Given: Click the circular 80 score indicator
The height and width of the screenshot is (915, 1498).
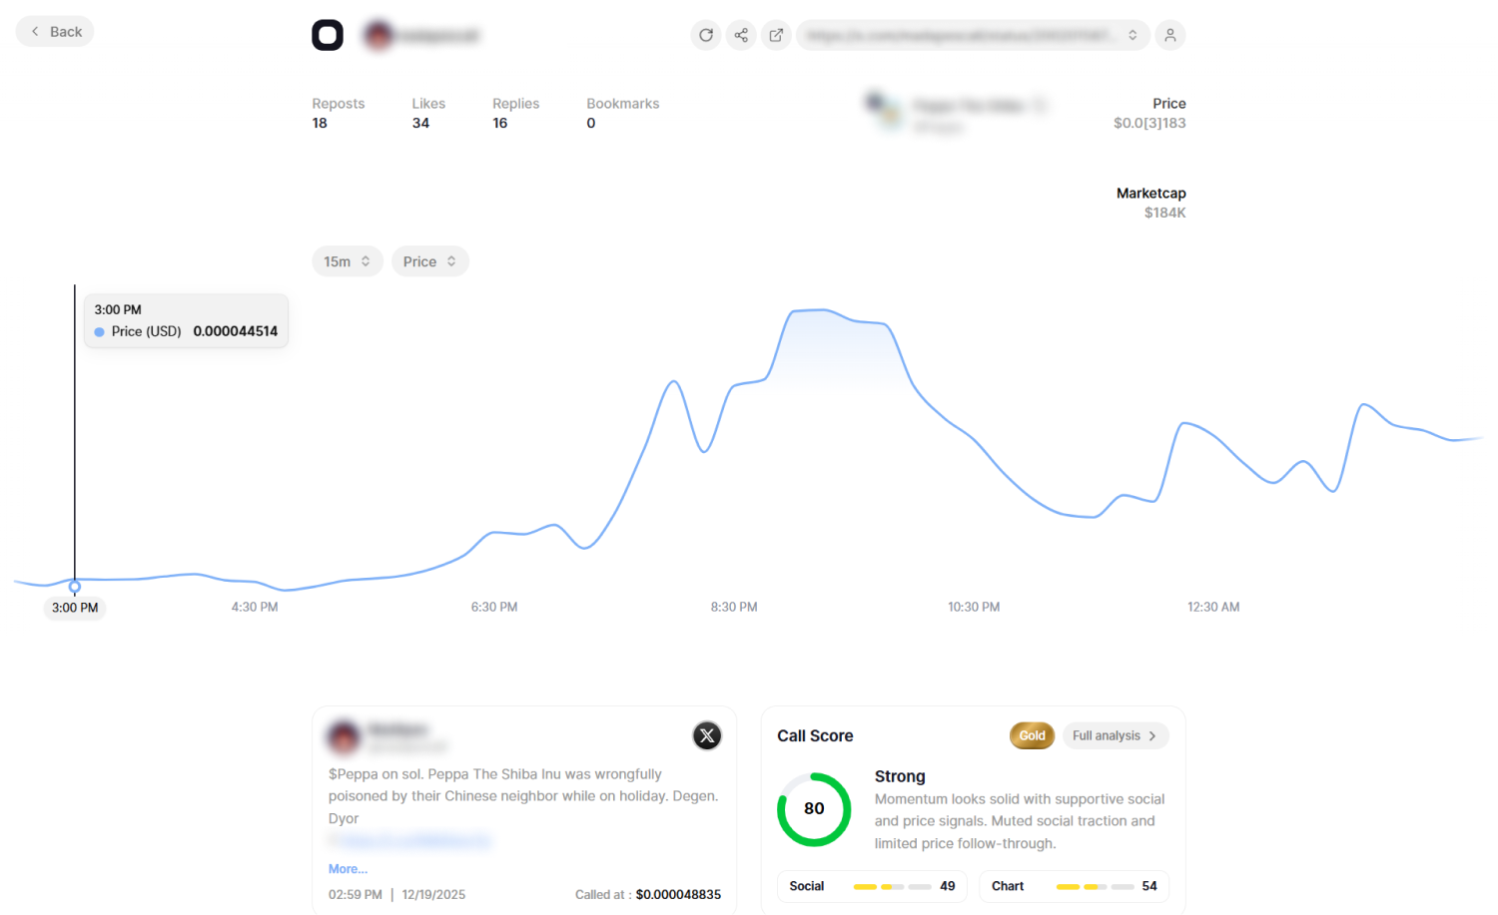Looking at the screenshot, I should 814,809.
